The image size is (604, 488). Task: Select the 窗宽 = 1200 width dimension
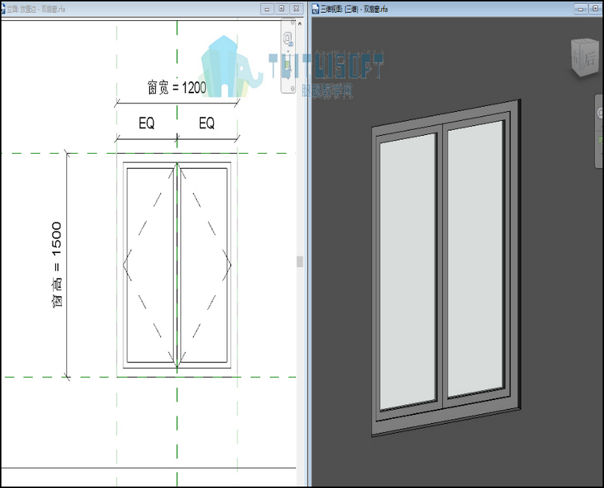177,88
